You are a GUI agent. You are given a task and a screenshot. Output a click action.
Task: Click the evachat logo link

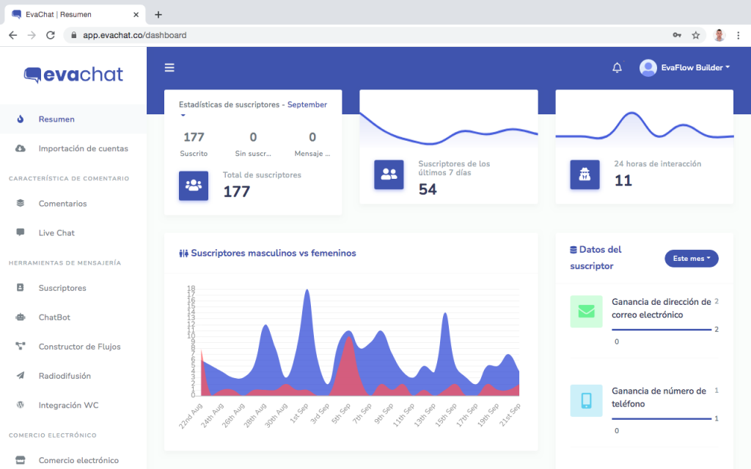coord(73,74)
